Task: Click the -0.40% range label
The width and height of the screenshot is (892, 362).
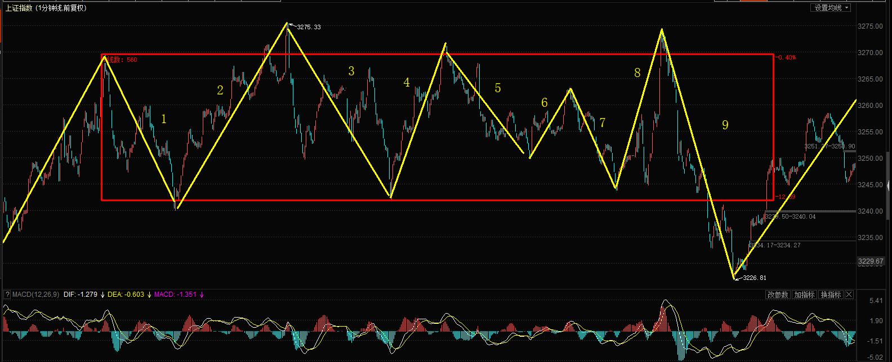Action: (786, 57)
